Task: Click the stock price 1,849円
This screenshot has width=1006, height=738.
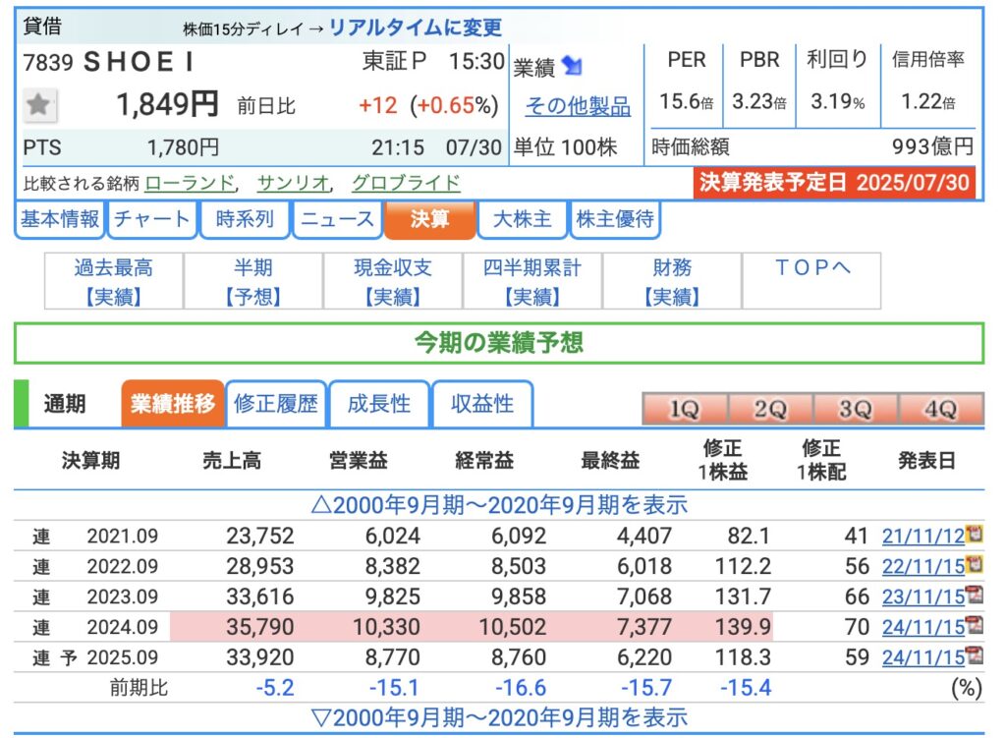Action: pos(167,104)
